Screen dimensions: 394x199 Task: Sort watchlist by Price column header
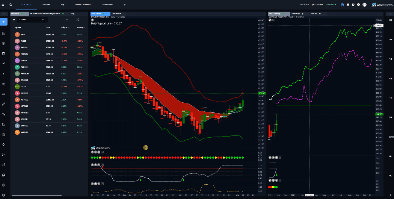(48, 27)
